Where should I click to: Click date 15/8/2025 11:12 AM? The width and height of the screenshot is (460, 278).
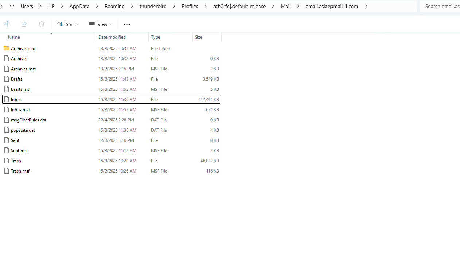click(x=117, y=150)
